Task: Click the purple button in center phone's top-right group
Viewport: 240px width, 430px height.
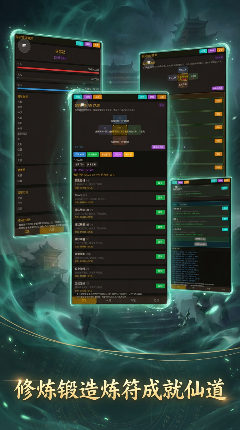Action: [152, 97]
